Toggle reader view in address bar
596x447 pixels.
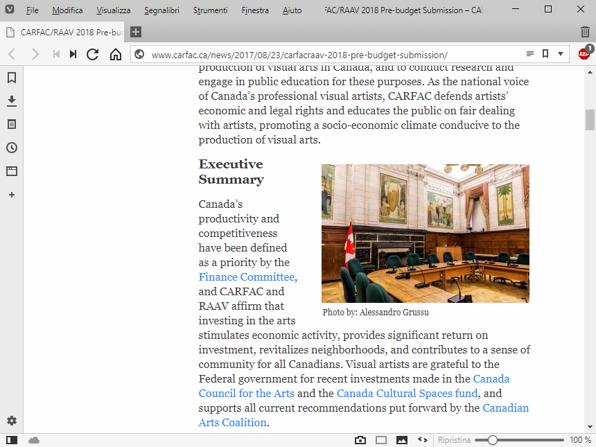(x=530, y=54)
